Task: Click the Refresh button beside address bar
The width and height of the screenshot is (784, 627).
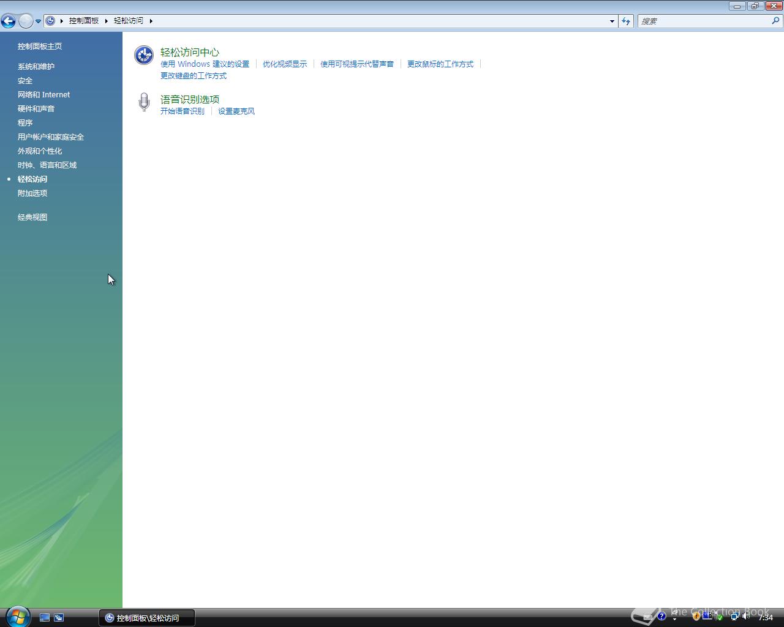Action: coord(625,21)
